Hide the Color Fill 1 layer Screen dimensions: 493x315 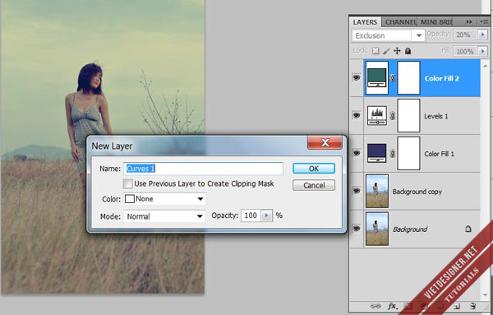coord(357,153)
